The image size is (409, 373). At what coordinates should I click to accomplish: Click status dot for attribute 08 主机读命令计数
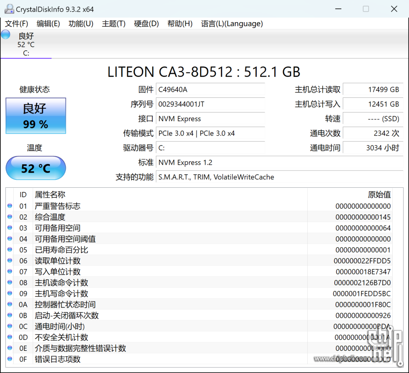[x=10, y=283]
